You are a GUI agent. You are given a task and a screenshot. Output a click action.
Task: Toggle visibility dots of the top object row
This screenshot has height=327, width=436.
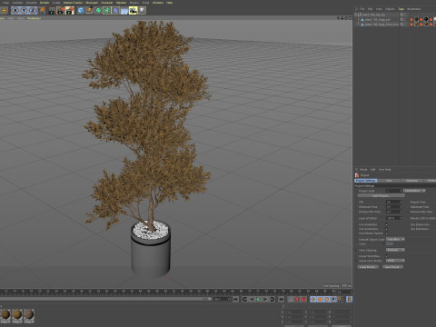coord(405,15)
